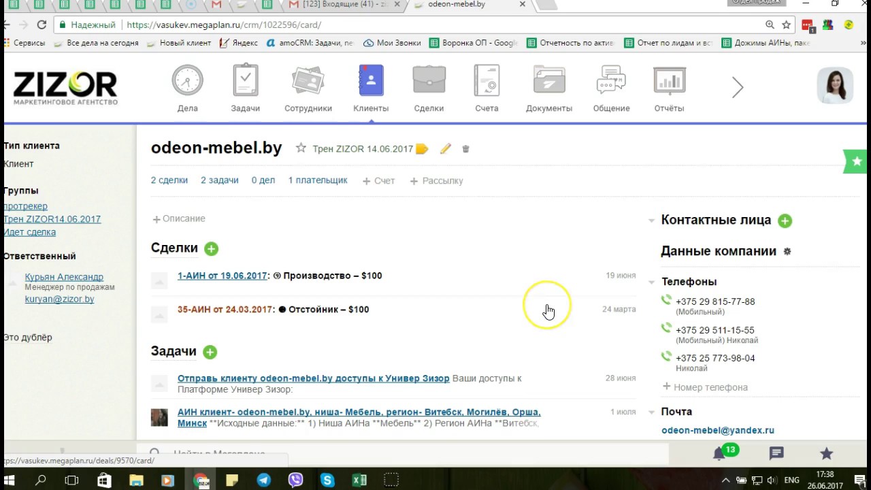
Task: Email kuryan@zizor.by
Action: [59, 299]
